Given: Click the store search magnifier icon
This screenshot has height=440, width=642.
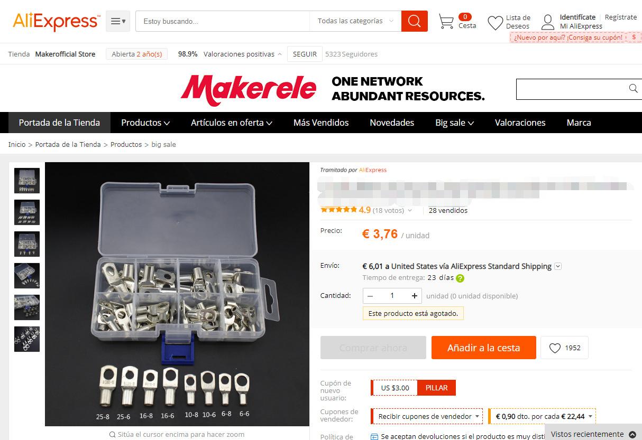Looking at the screenshot, I should tap(633, 89).
